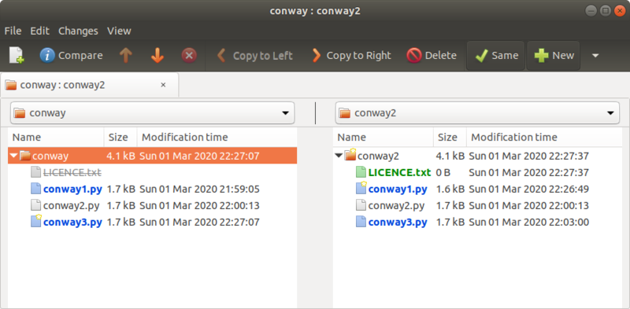Image resolution: width=630 pixels, height=309 pixels.
Task: Go to previous change up arrow
Action: pos(126,55)
